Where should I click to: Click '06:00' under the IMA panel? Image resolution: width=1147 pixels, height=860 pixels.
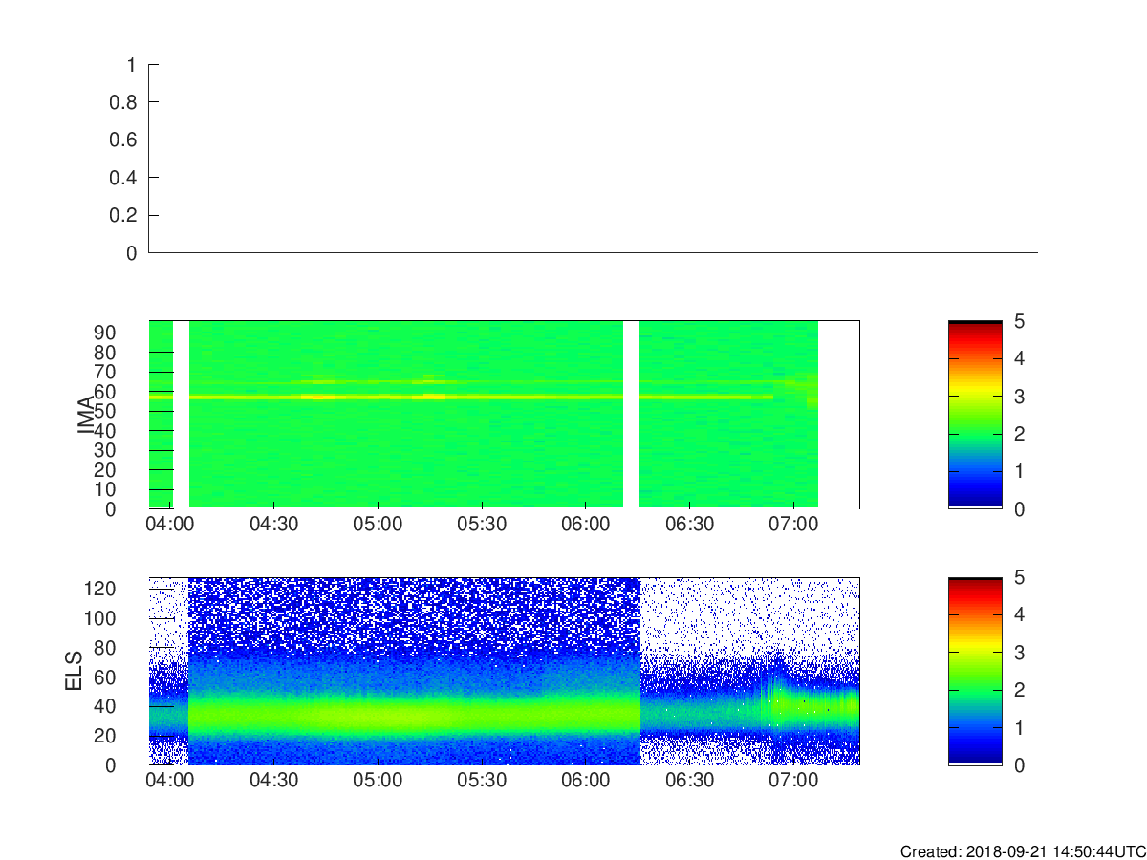click(586, 525)
